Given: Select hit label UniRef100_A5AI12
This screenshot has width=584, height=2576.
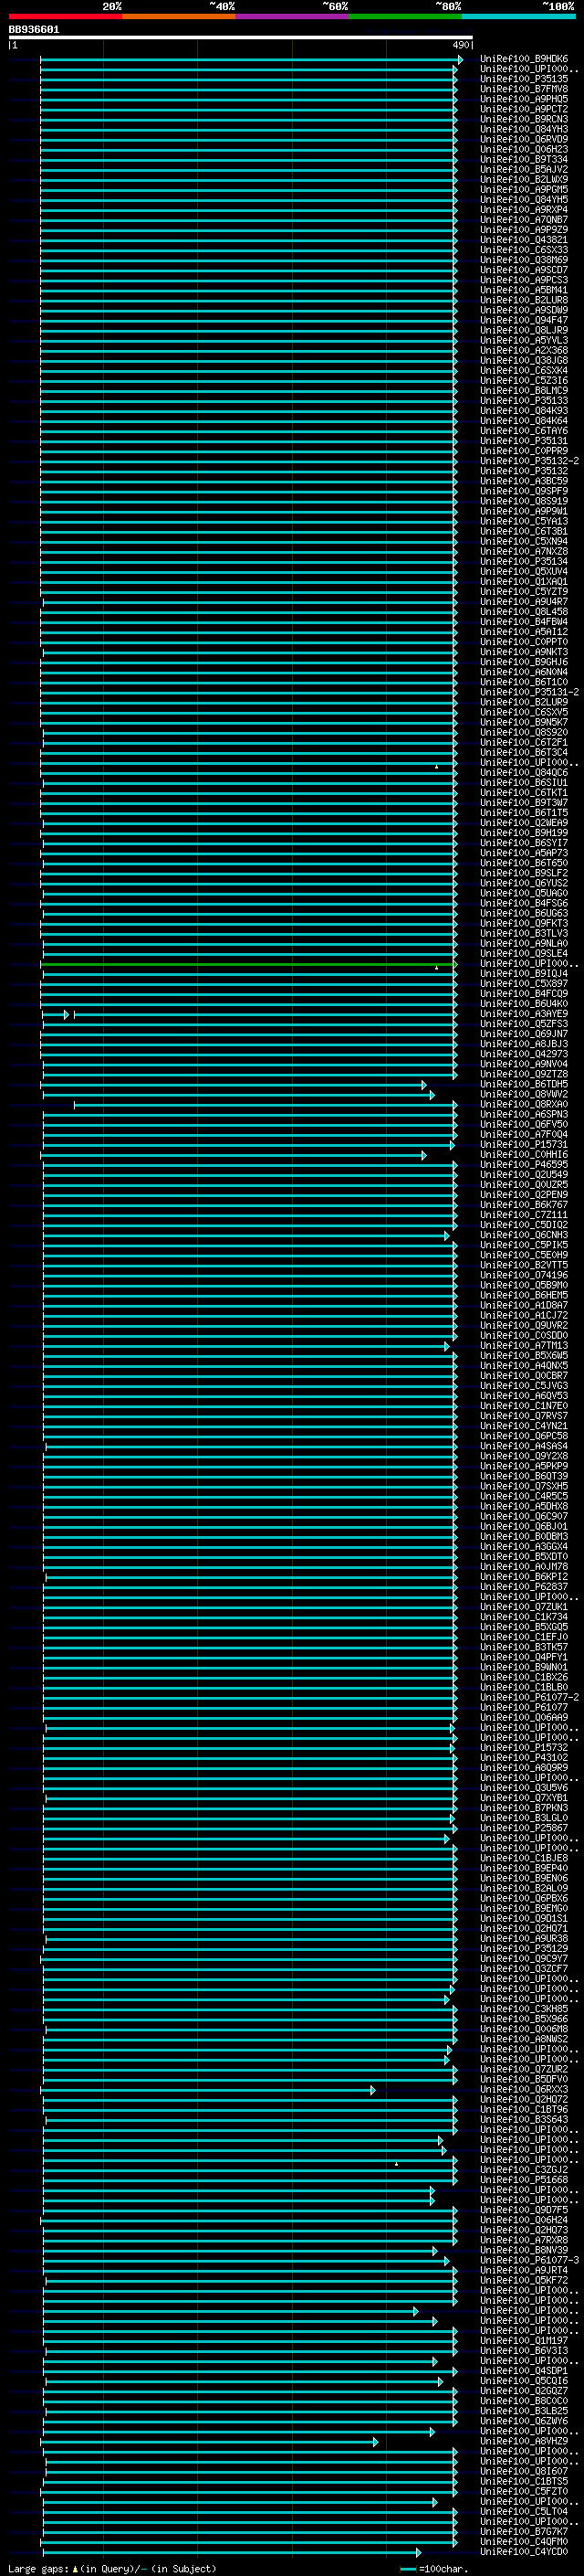Looking at the screenshot, I should tap(524, 632).
